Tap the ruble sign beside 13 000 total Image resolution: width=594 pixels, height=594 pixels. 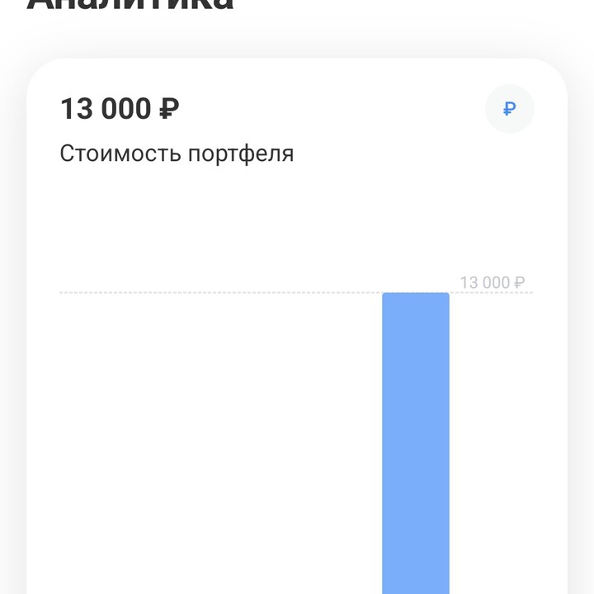click(x=169, y=109)
